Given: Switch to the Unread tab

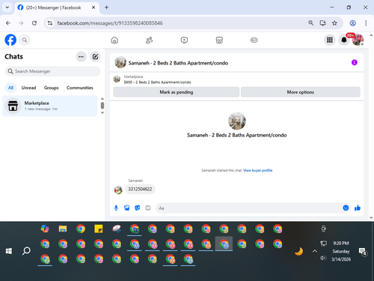Looking at the screenshot, I should [28, 88].
